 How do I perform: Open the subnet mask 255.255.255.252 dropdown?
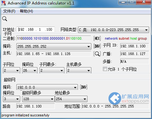coord(54,46)
